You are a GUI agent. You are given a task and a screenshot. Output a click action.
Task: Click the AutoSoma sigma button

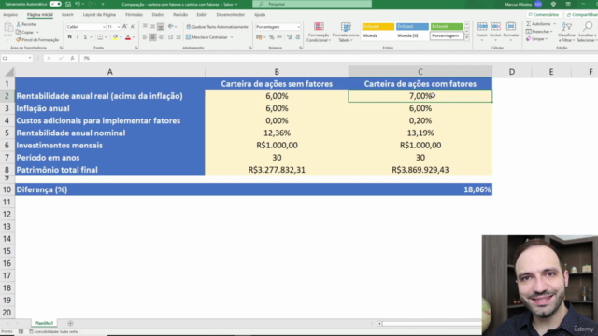538,24
